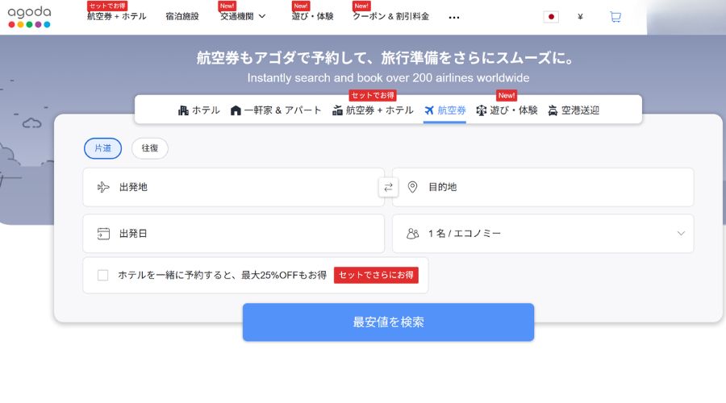Click the package icon in 航空券 + ホテル tab
The height and width of the screenshot is (403, 726).
(337, 110)
